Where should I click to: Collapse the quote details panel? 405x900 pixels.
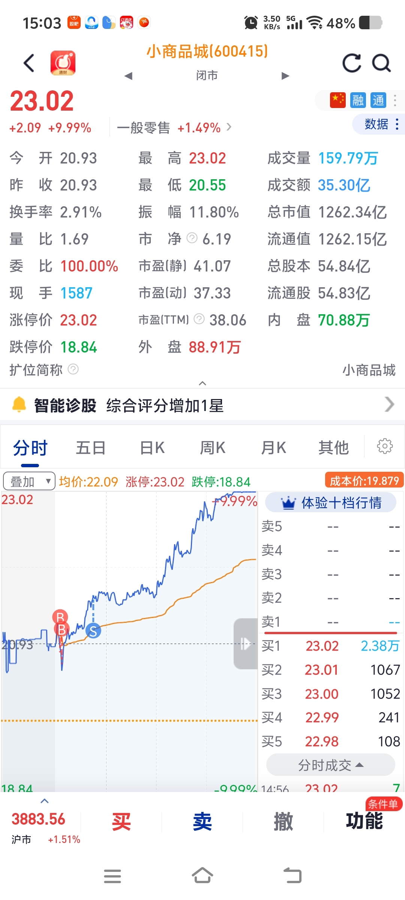coord(202,383)
